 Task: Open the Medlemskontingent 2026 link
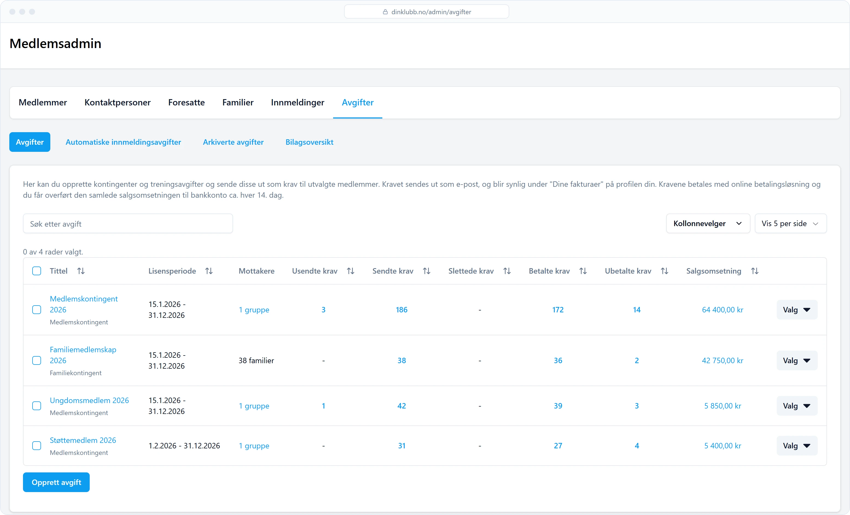point(84,304)
